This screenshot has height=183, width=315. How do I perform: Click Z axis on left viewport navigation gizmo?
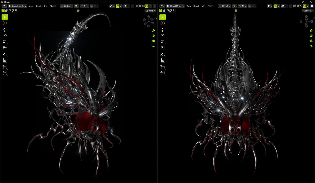(148, 17)
